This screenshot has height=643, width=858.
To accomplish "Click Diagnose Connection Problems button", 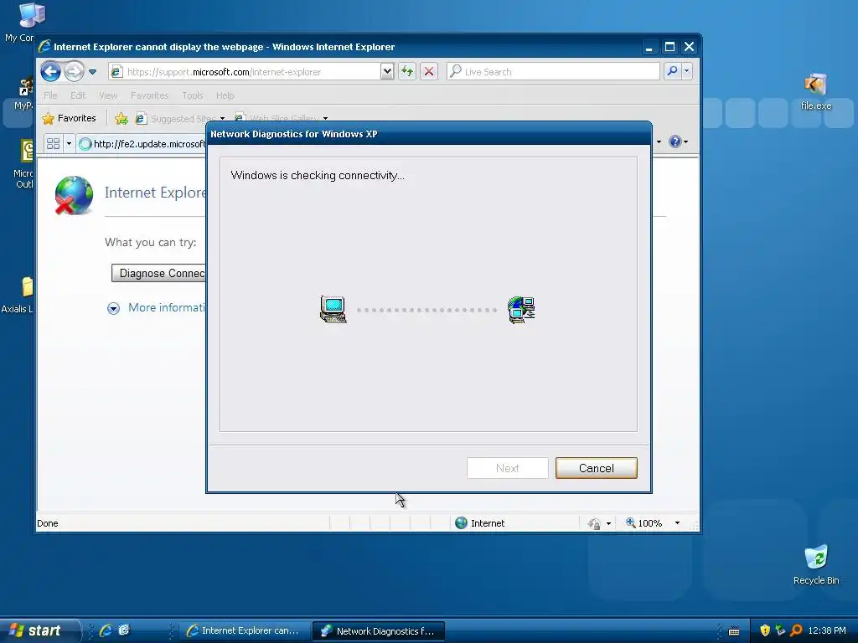I will [x=159, y=274].
